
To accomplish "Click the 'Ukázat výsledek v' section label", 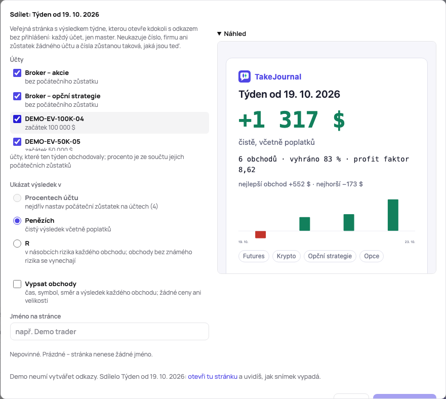I will (x=35, y=185).
